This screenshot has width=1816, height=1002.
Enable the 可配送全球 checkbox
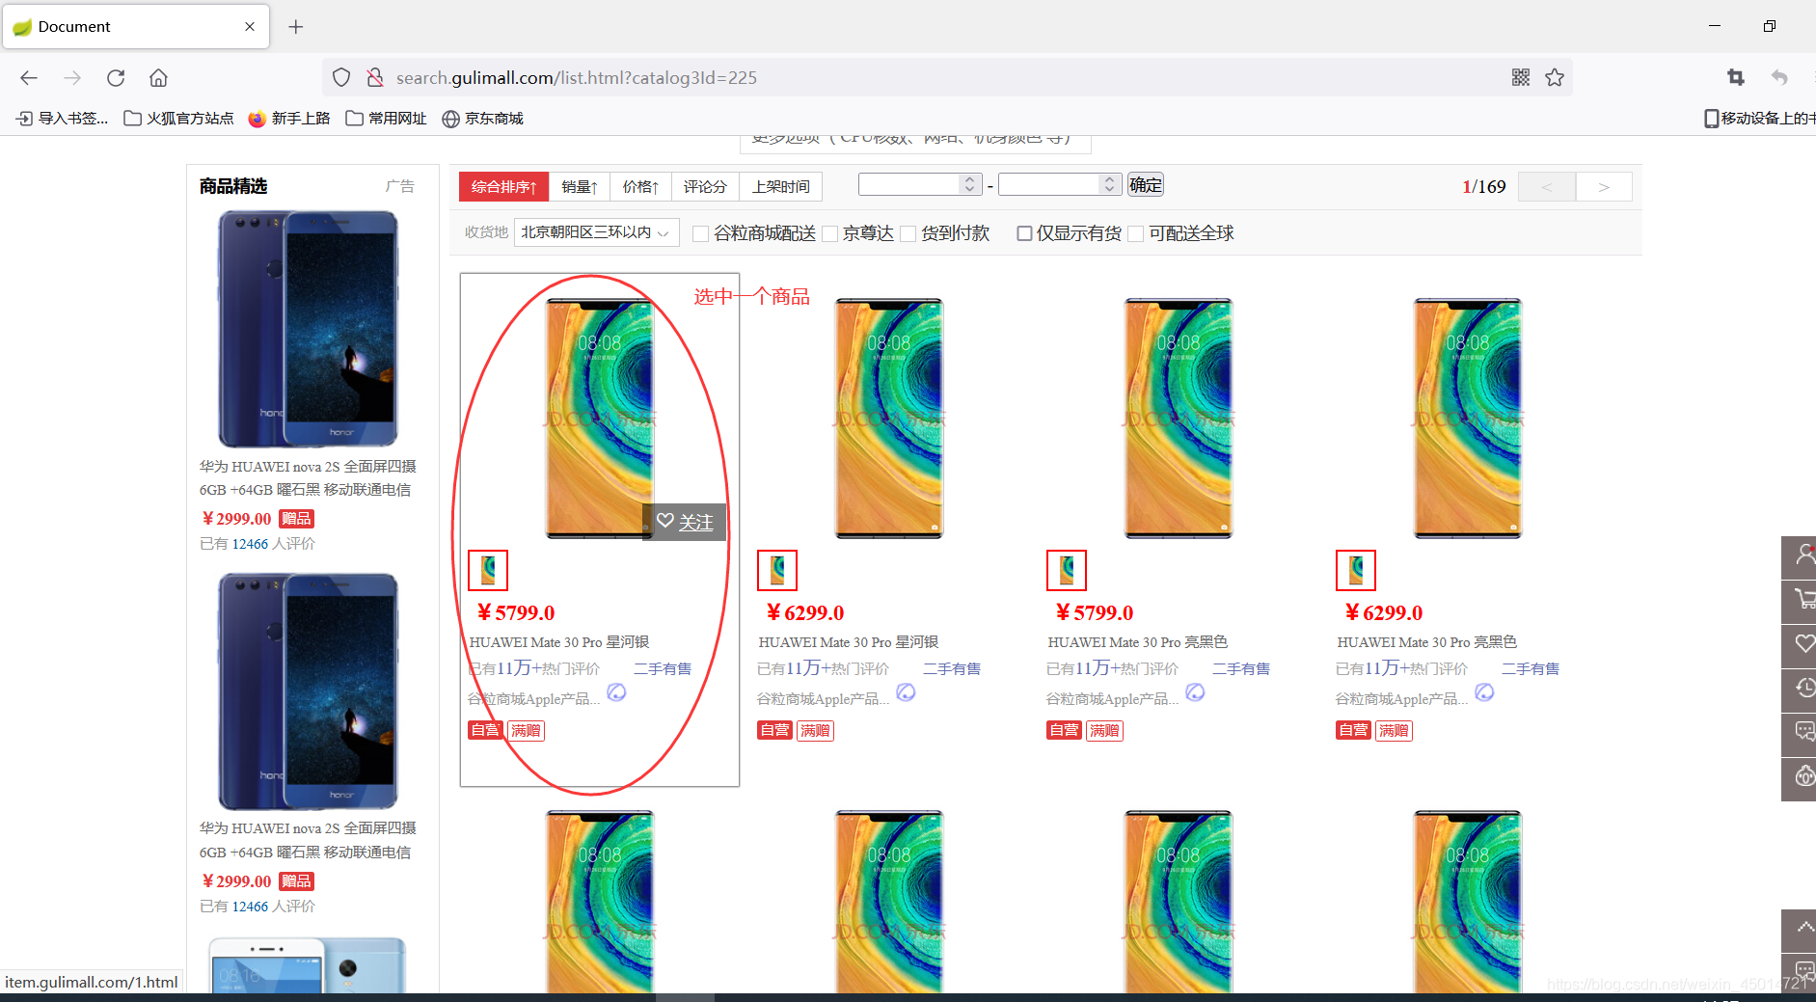click(x=1136, y=234)
